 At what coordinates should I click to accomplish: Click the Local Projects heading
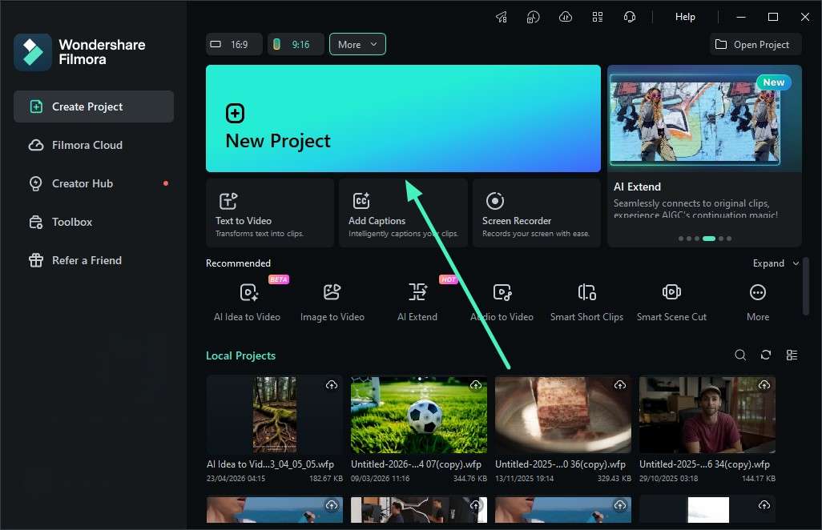pos(240,355)
